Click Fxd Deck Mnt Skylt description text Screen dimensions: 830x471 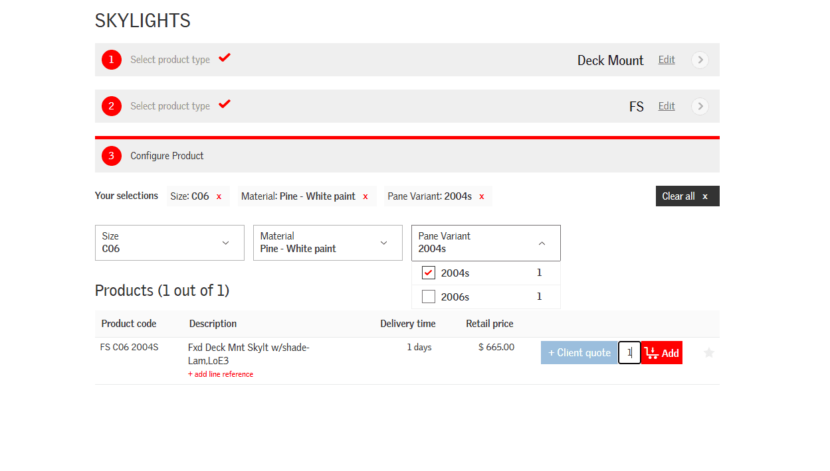pyautogui.click(x=249, y=354)
